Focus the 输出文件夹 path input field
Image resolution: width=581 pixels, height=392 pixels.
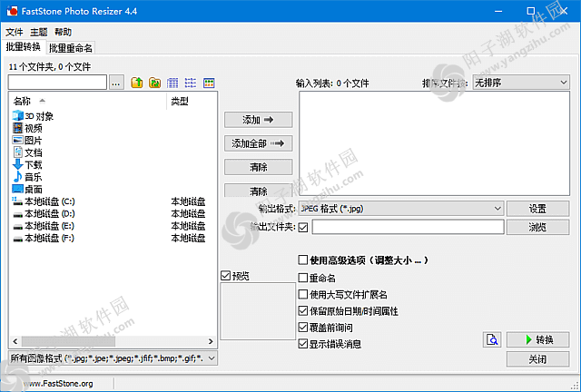click(x=408, y=227)
